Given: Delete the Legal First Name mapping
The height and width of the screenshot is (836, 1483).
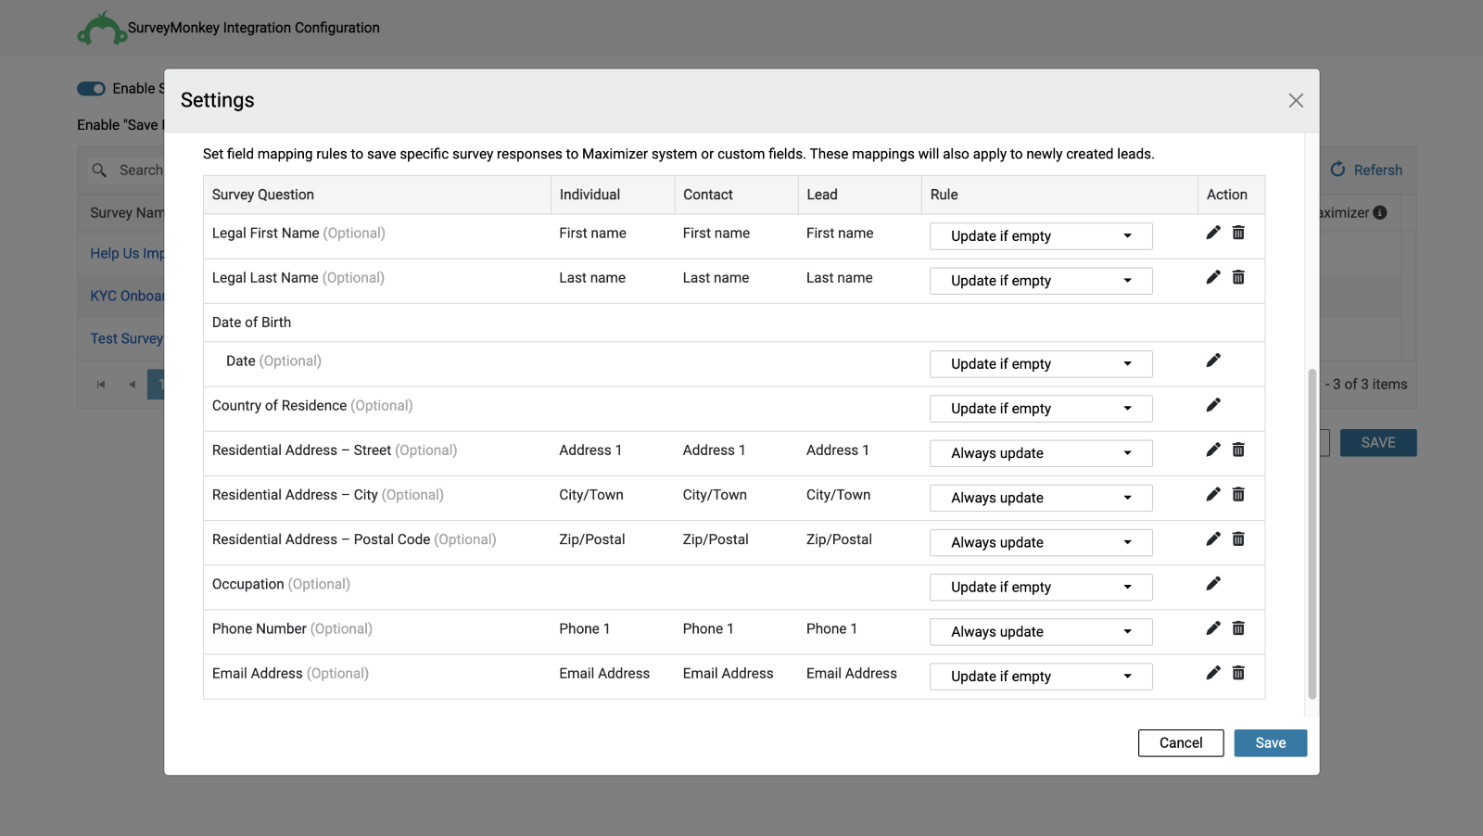Looking at the screenshot, I should 1238,233.
